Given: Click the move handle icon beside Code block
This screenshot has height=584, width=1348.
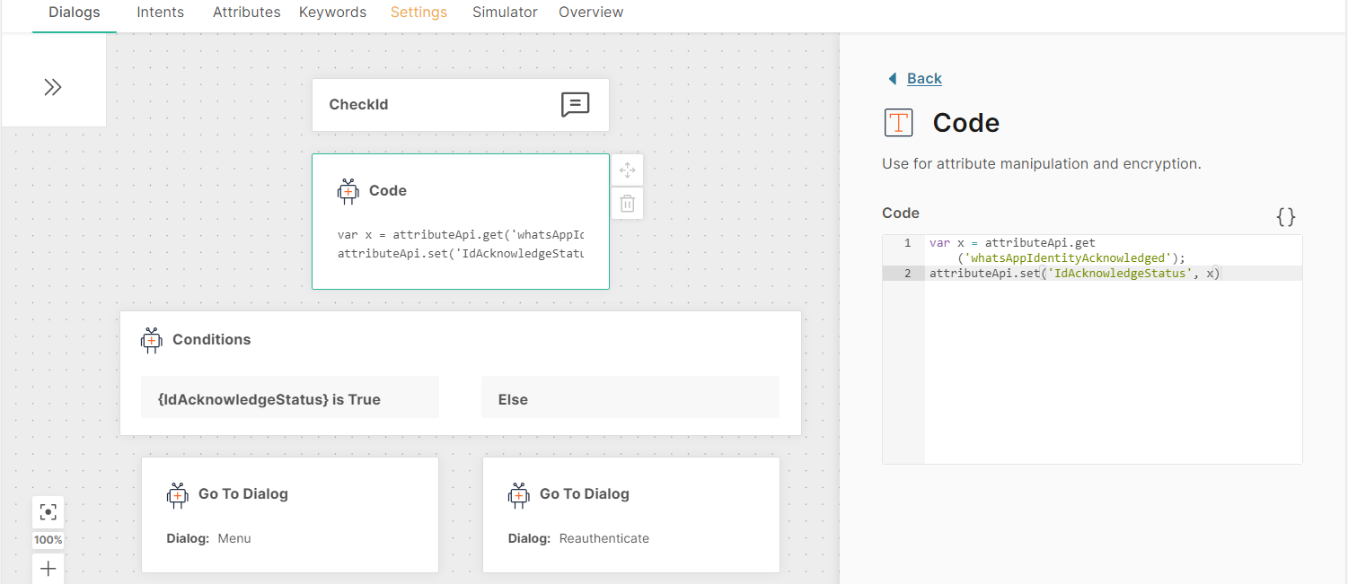Looking at the screenshot, I should click(x=628, y=170).
